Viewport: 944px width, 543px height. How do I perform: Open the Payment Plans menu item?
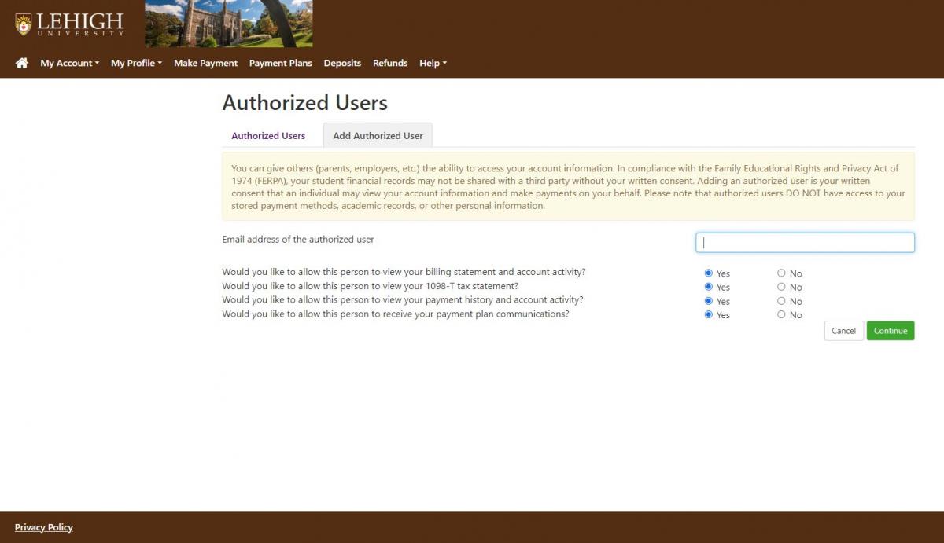[x=280, y=63]
